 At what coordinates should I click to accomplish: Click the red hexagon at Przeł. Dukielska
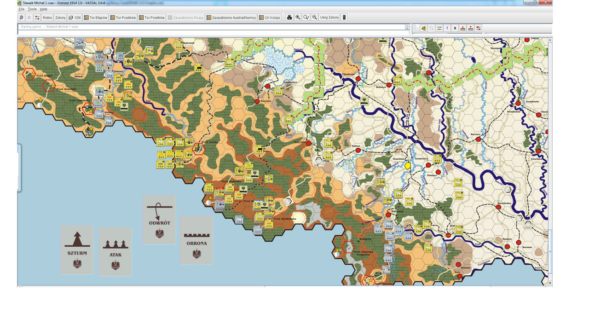point(48,85)
